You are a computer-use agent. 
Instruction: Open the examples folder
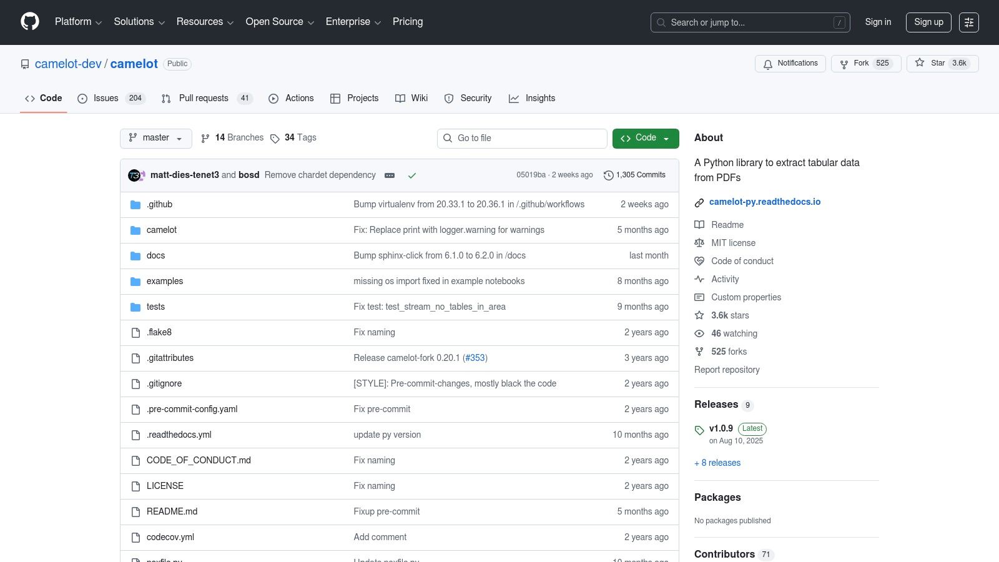tap(165, 282)
